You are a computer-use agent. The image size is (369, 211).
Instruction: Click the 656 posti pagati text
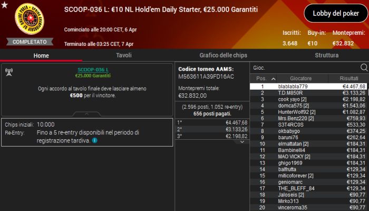pyautogui.click(x=212, y=114)
